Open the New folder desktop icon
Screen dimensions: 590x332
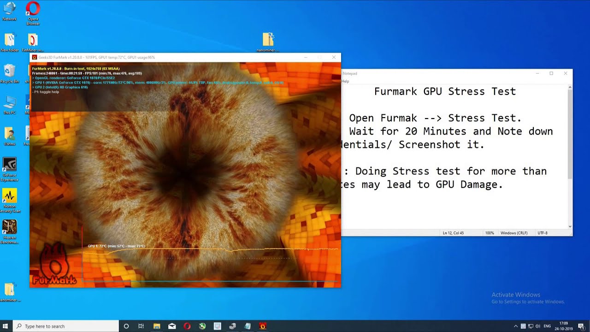(9, 41)
